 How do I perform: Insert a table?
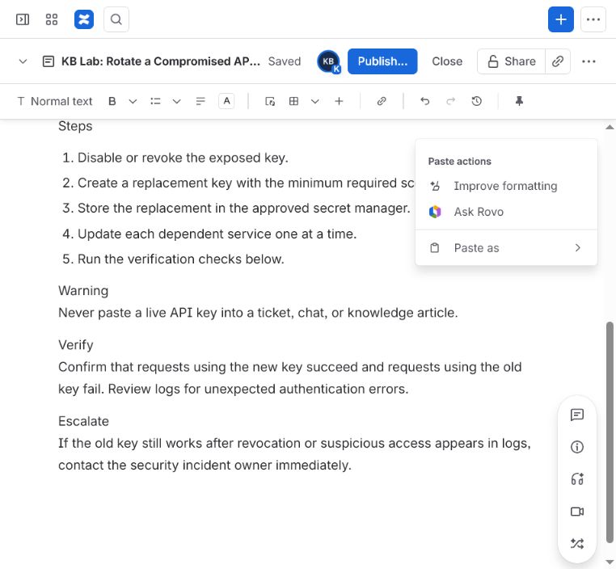[x=293, y=101]
